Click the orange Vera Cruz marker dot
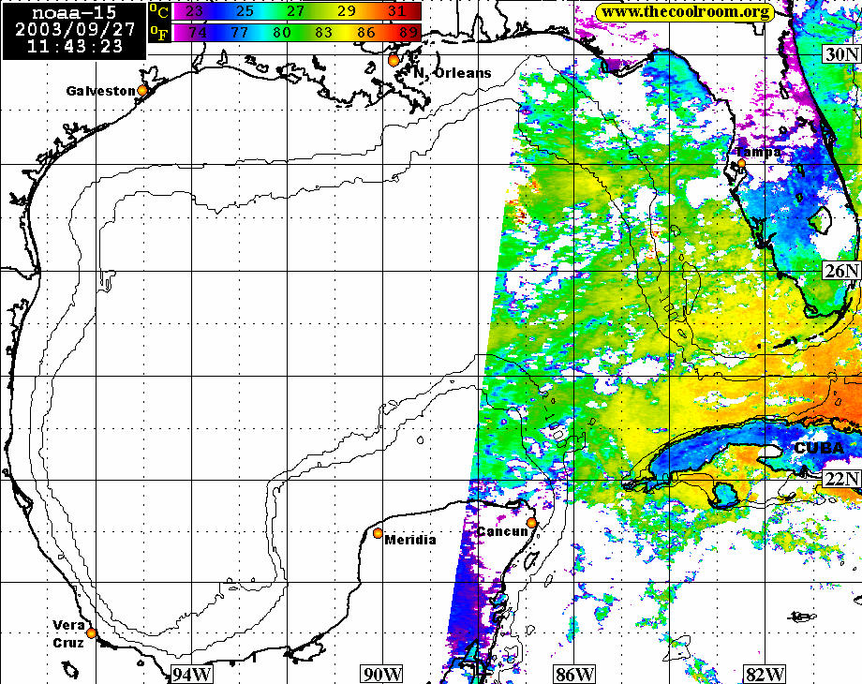862x684 pixels. click(91, 632)
